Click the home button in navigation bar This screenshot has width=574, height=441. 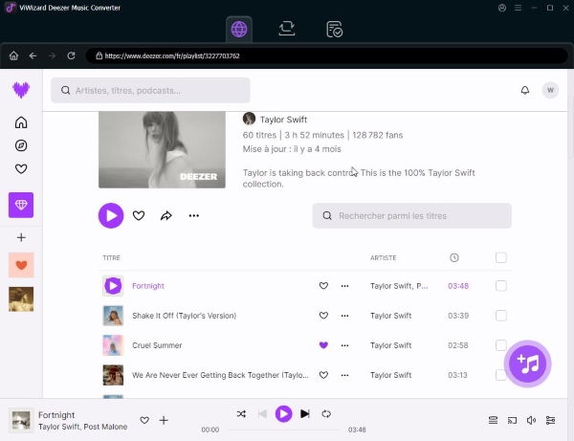[x=13, y=55]
